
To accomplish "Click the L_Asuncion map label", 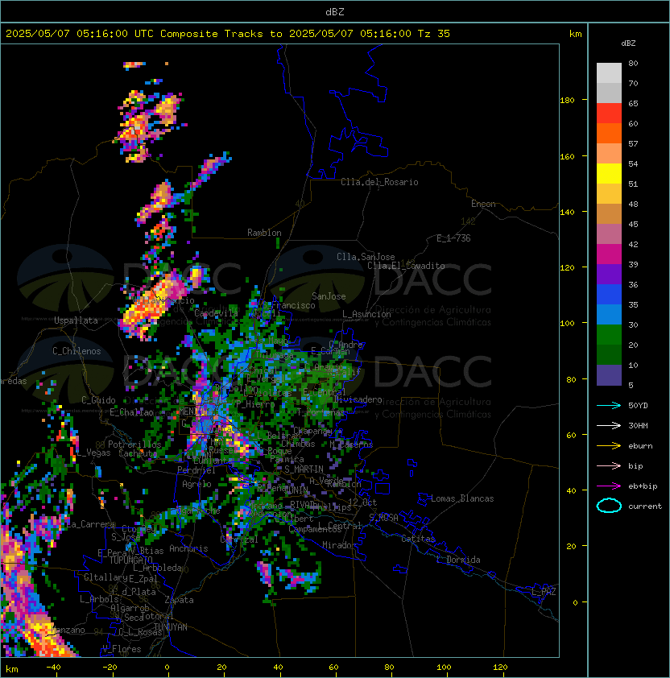I will [366, 314].
